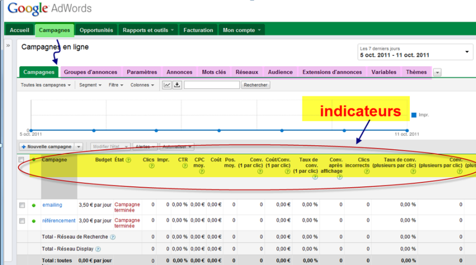This screenshot has height=265, width=476.
Task: Go to Accueil in main navigation
Action: tap(20, 30)
